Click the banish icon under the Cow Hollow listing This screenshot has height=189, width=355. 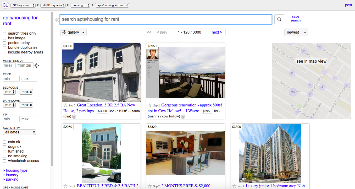pos(183,116)
